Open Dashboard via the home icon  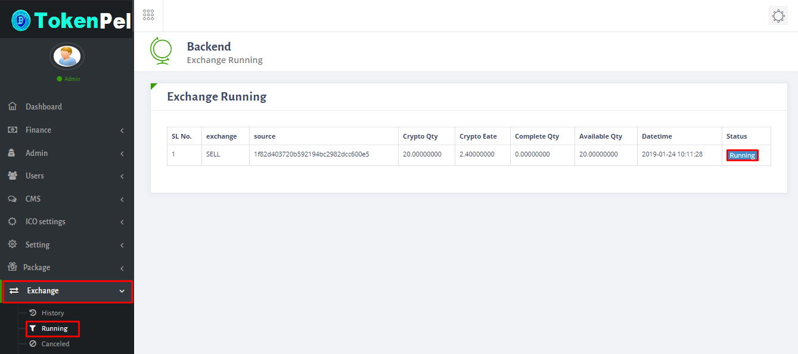[13, 106]
